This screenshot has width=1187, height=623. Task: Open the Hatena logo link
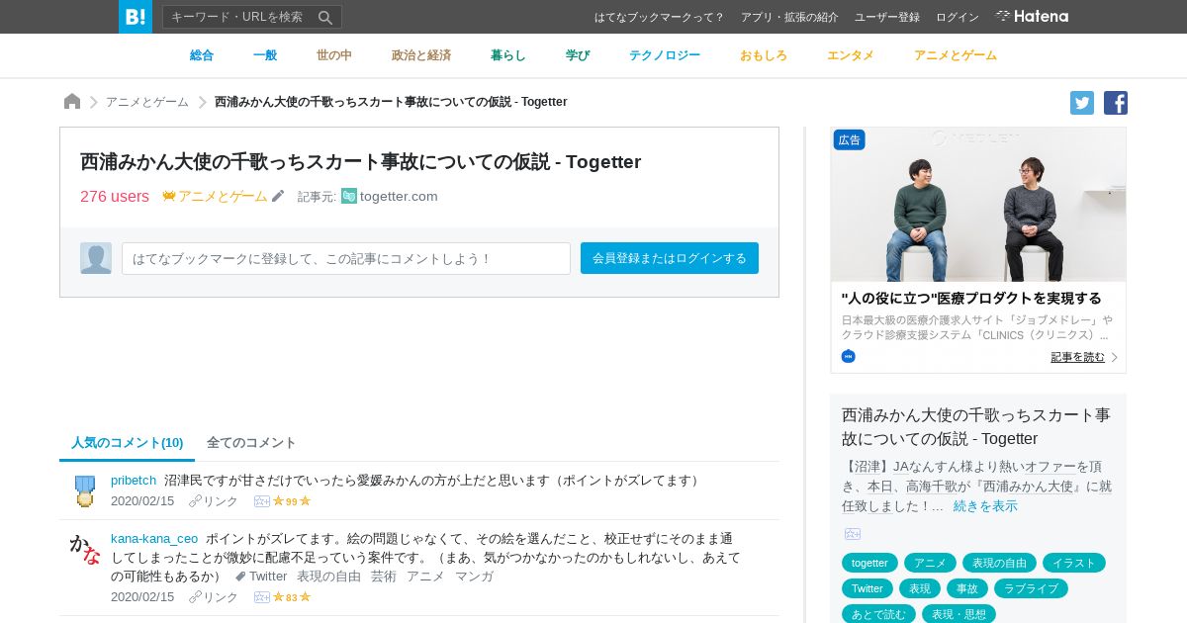[1032, 17]
